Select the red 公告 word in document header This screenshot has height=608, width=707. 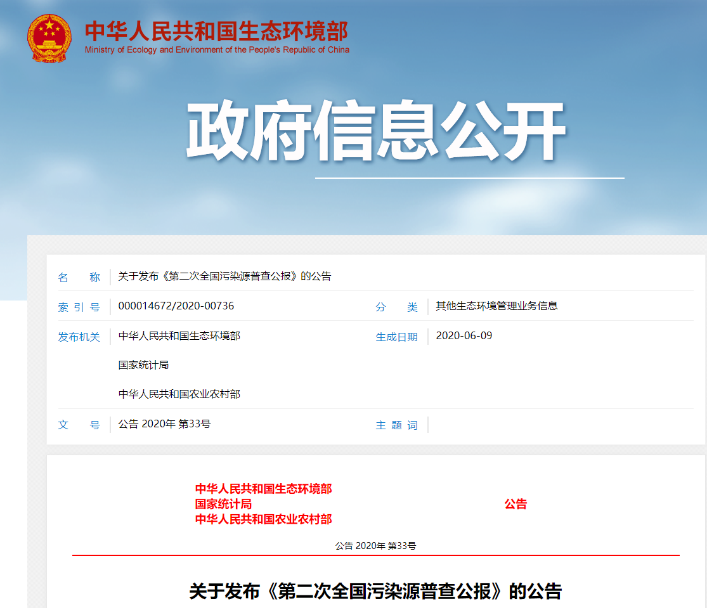click(x=516, y=504)
